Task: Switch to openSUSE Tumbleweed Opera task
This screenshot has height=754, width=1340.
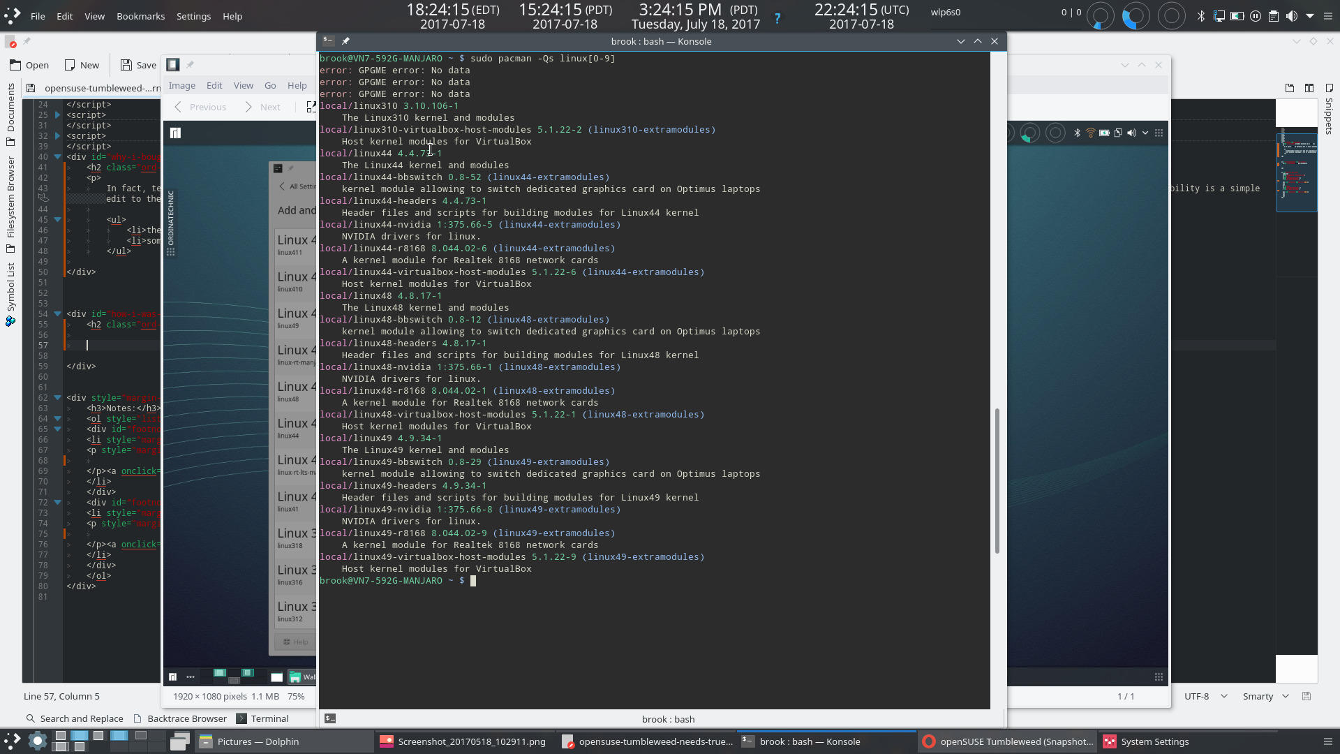Action: pyautogui.click(x=1006, y=741)
